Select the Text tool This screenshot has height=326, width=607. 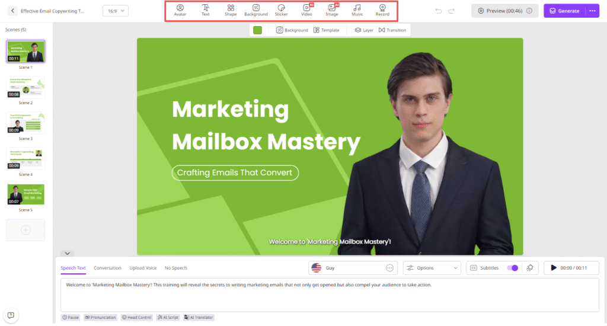[x=205, y=10]
